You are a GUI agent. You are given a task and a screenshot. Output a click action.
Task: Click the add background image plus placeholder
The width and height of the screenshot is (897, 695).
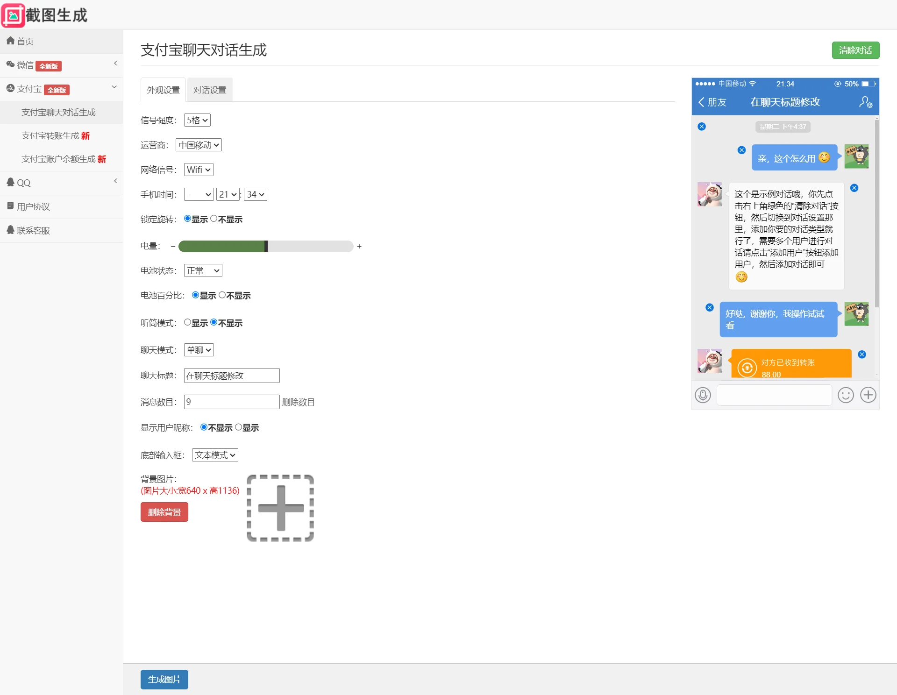(280, 508)
